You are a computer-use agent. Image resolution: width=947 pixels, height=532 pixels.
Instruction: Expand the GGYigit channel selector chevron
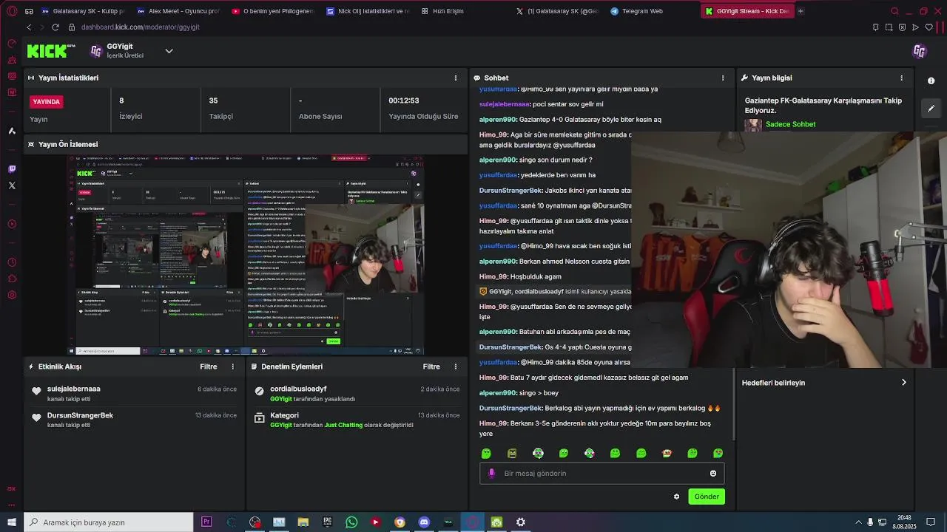(169, 51)
